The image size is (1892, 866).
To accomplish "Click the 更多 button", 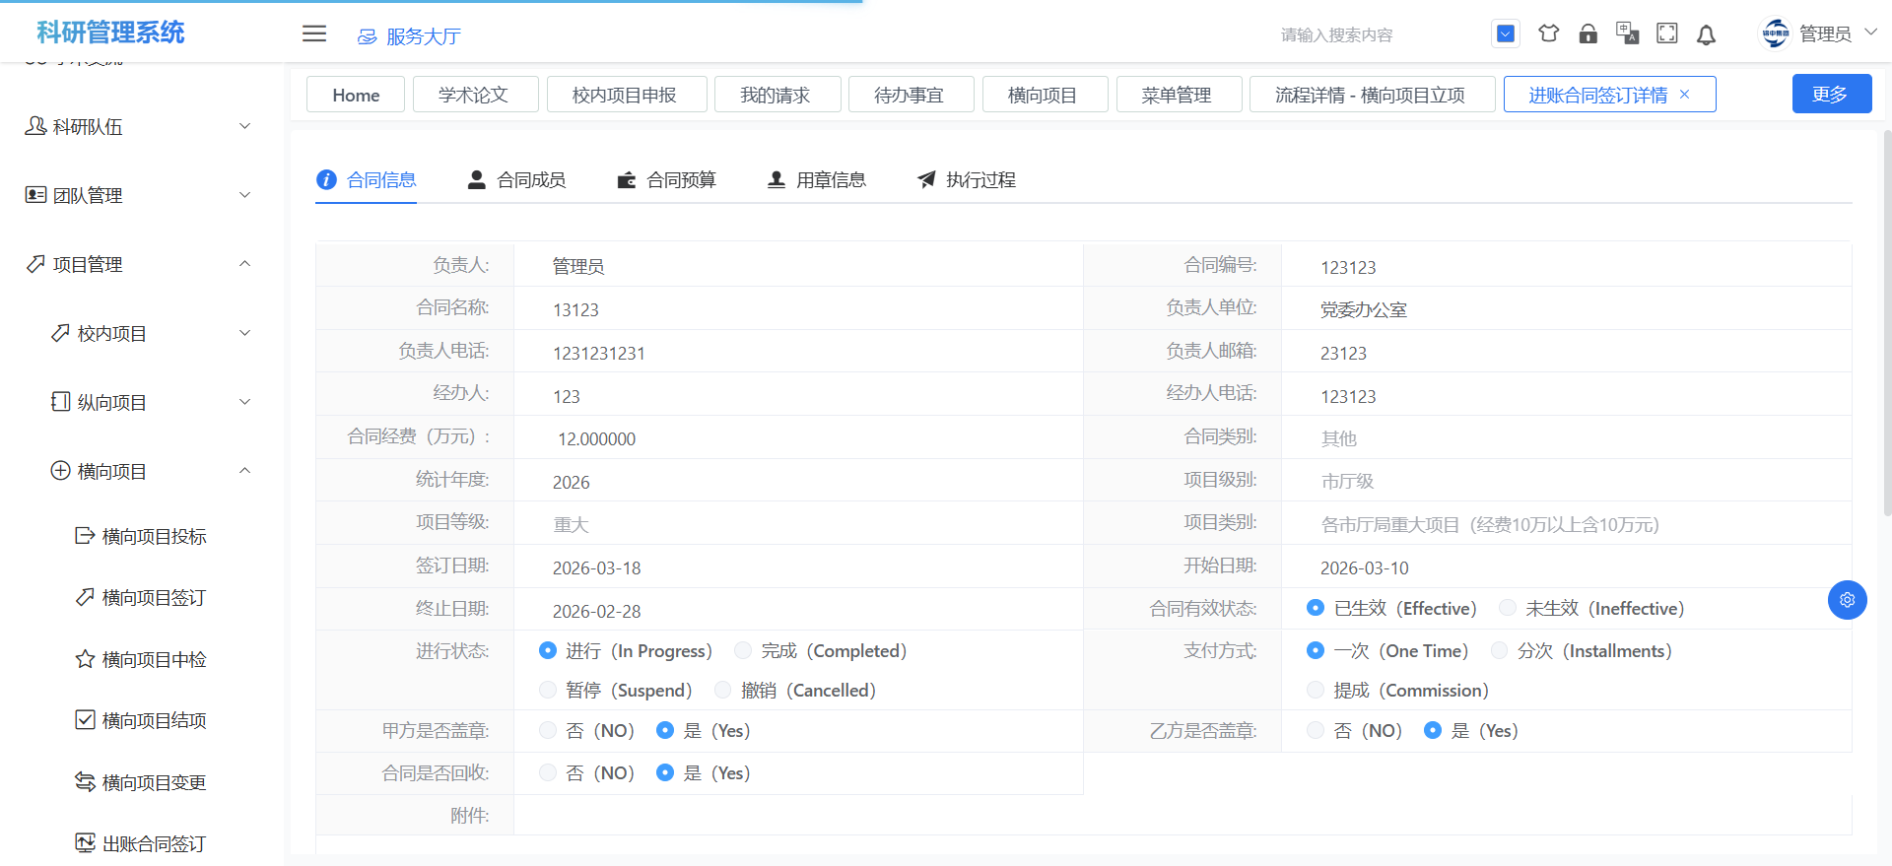I will [x=1831, y=95].
